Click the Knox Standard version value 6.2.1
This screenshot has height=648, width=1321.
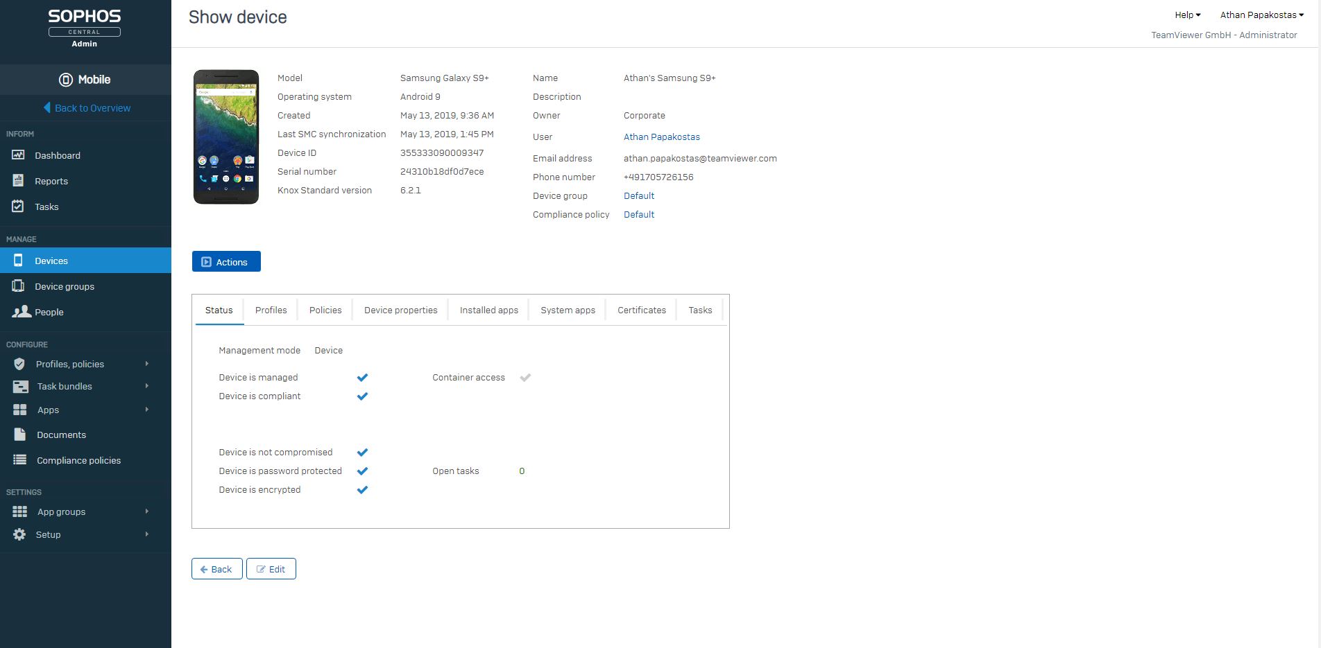click(411, 191)
